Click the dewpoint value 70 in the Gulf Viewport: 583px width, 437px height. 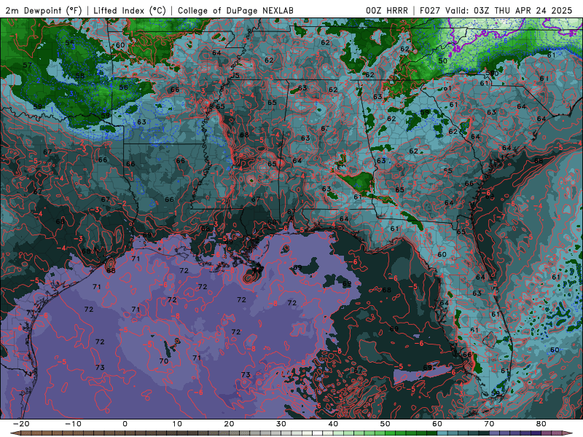pos(163,361)
